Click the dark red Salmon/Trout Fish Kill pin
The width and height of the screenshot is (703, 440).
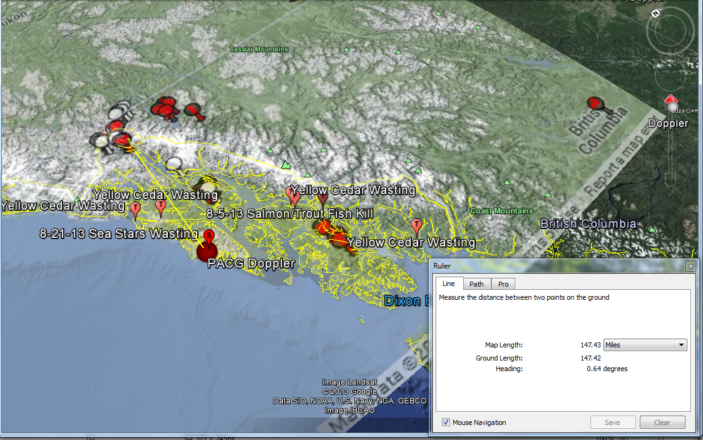point(322,199)
